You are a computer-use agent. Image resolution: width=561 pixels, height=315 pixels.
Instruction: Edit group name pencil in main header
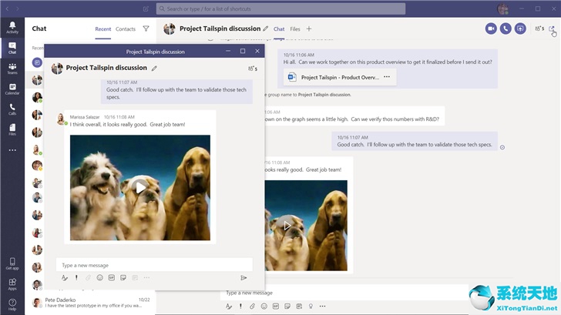pos(265,28)
